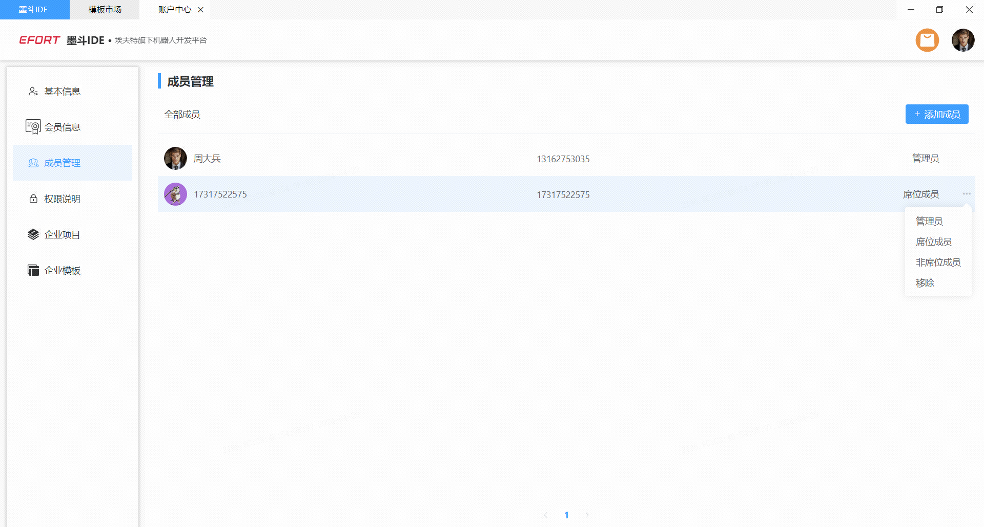984x527 pixels.
Task: Go to next page with right chevron
Action: (x=587, y=515)
